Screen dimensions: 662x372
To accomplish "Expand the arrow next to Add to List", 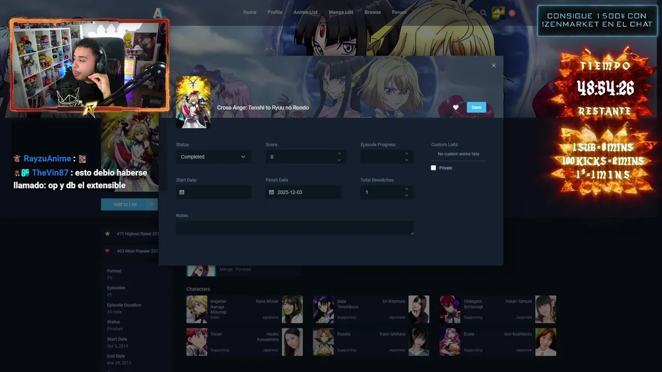I will (152, 204).
